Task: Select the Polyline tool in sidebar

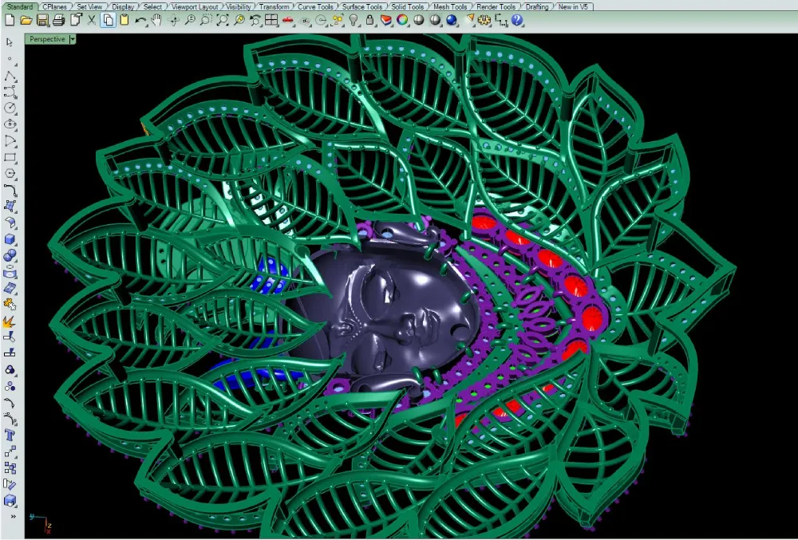Action: (x=10, y=76)
